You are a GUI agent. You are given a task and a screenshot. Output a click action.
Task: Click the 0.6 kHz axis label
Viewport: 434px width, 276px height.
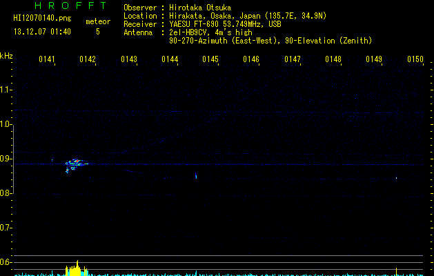6,262
